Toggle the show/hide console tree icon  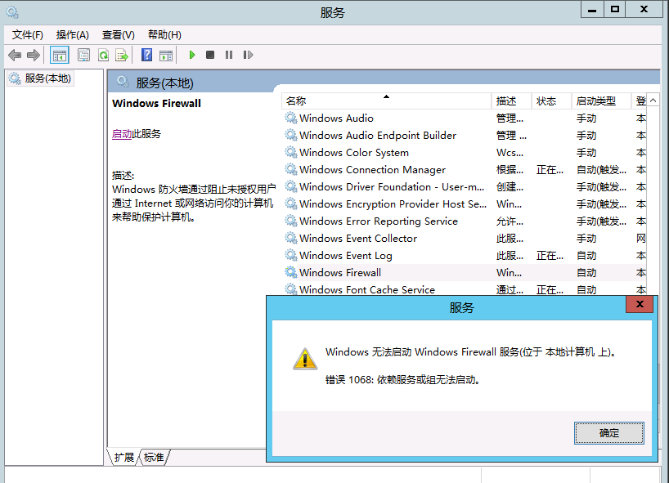[x=60, y=55]
